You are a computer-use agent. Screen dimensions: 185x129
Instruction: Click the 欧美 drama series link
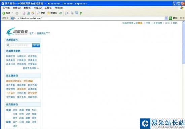tap(34, 122)
